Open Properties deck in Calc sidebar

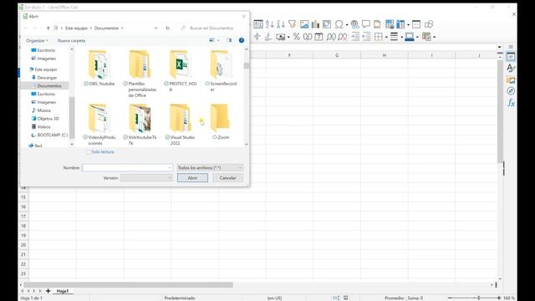511,57
